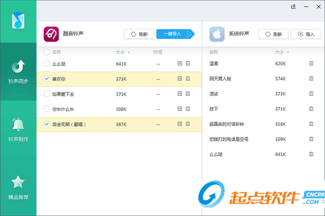This screenshot has height=216, width=325.
Task: Click the 109K size value
Action: (280, 139)
